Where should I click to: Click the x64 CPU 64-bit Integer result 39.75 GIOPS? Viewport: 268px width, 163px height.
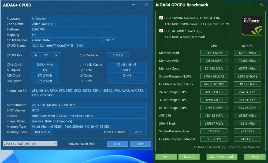tap(247, 108)
